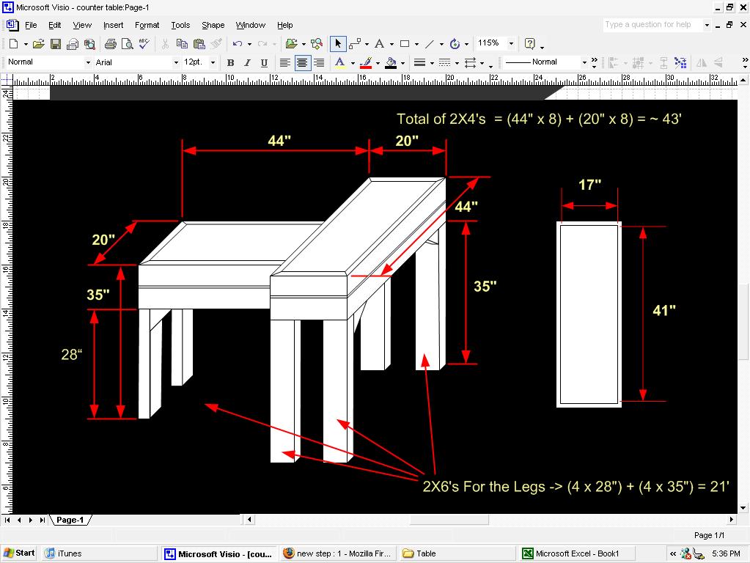Expand the fill color options
750x563 pixels.
(x=402, y=62)
